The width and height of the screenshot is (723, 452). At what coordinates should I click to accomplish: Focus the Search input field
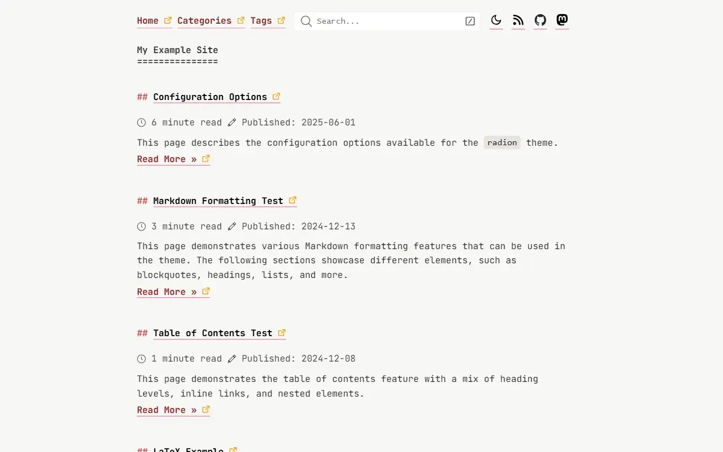click(x=387, y=21)
